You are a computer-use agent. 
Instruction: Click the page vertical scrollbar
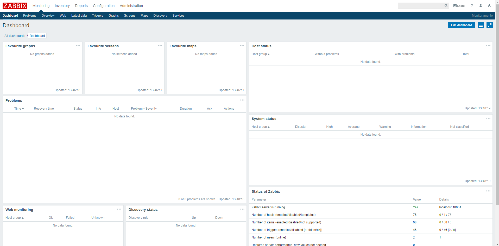497,104
